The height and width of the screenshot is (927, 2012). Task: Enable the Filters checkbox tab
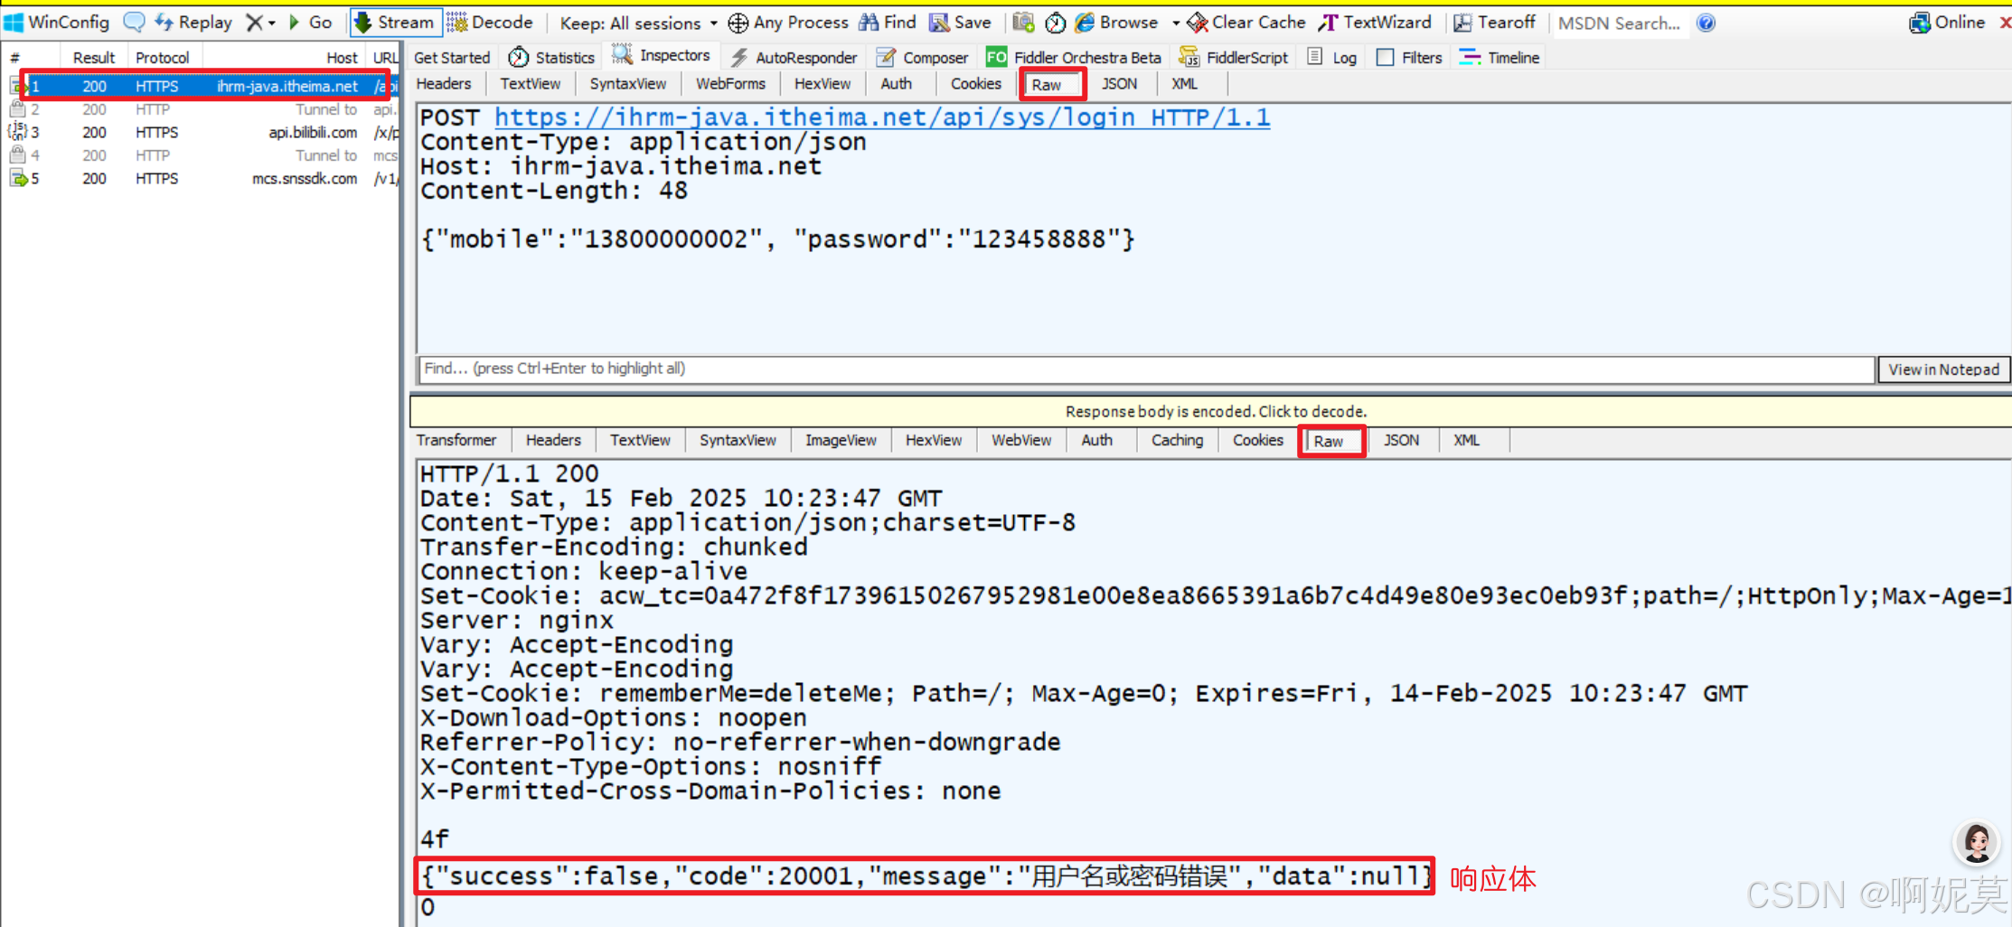click(x=1409, y=58)
